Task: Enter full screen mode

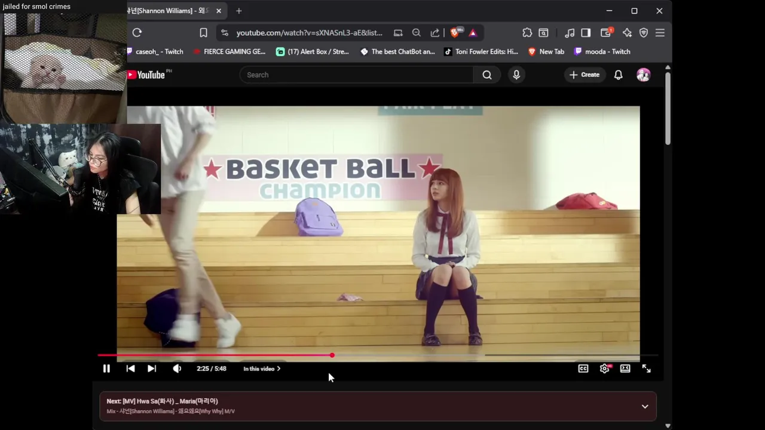Action: [647, 368]
